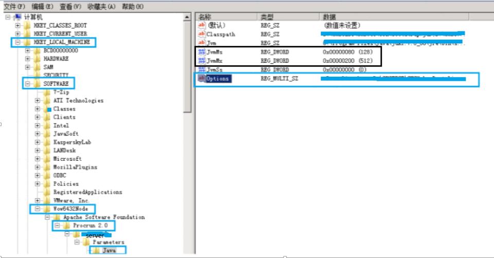Click the Computer root icon in tree
494x258 pixels.
pyautogui.click(x=18, y=16)
